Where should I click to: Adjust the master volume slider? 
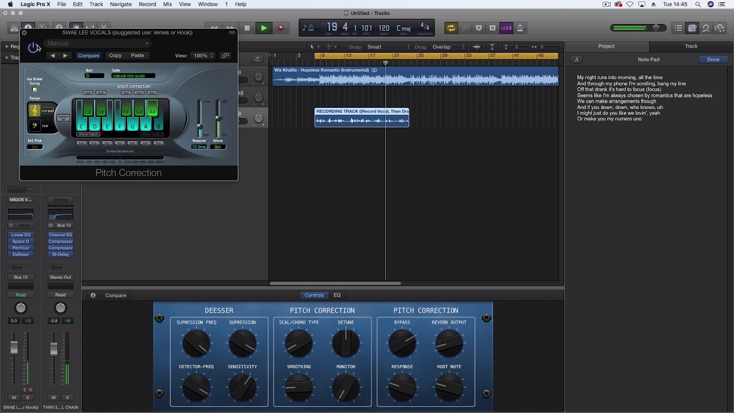pyautogui.click(x=656, y=28)
